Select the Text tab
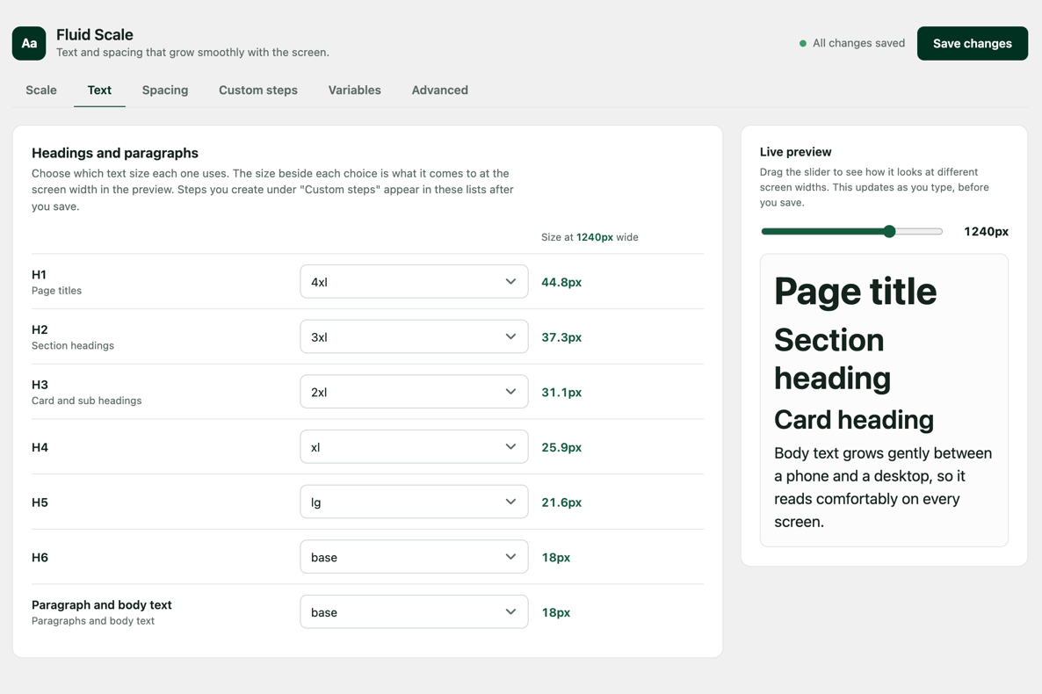Screen dimensions: 1042x694 point(99,90)
